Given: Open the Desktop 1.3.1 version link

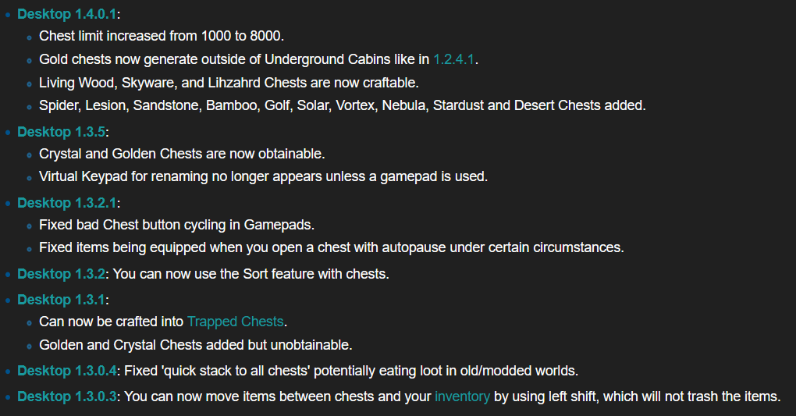Looking at the screenshot, I should pos(62,300).
